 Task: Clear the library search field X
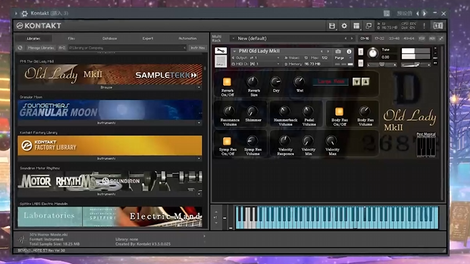pos(184,48)
